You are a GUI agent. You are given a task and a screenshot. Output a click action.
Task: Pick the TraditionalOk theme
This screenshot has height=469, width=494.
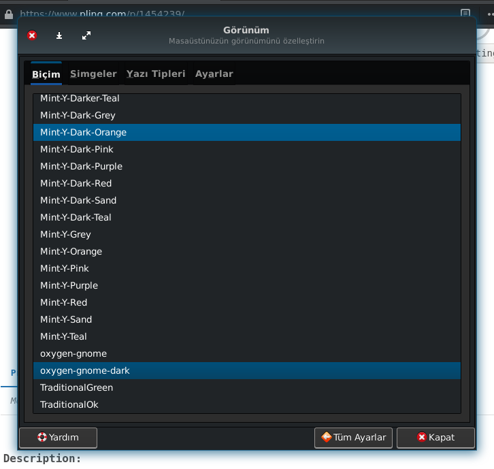coord(247,405)
